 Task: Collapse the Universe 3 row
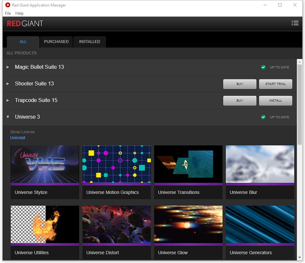pyautogui.click(x=8, y=117)
